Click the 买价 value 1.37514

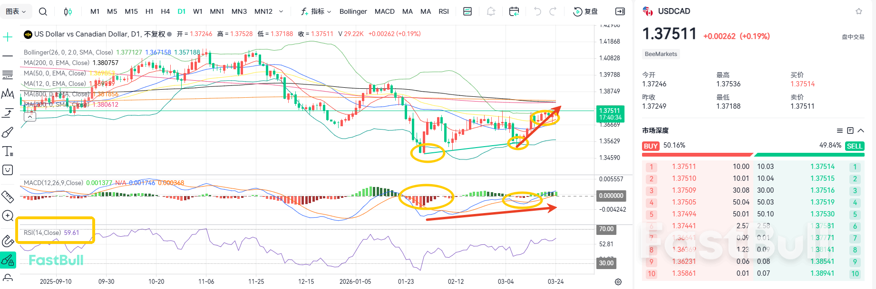802,84
